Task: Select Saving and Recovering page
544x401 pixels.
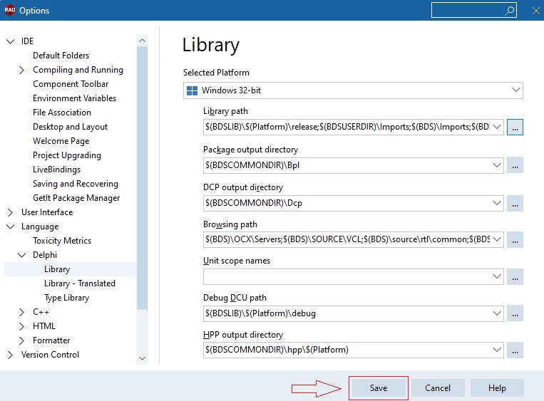Action: point(76,184)
